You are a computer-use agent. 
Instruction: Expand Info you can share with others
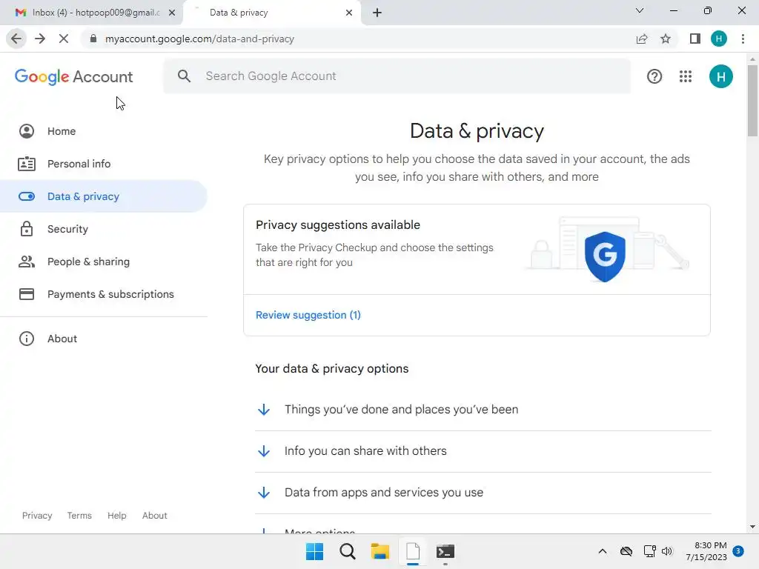[x=365, y=451]
